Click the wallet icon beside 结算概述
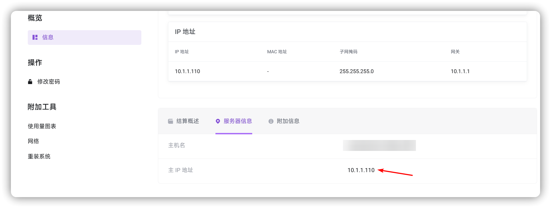 click(x=171, y=121)
